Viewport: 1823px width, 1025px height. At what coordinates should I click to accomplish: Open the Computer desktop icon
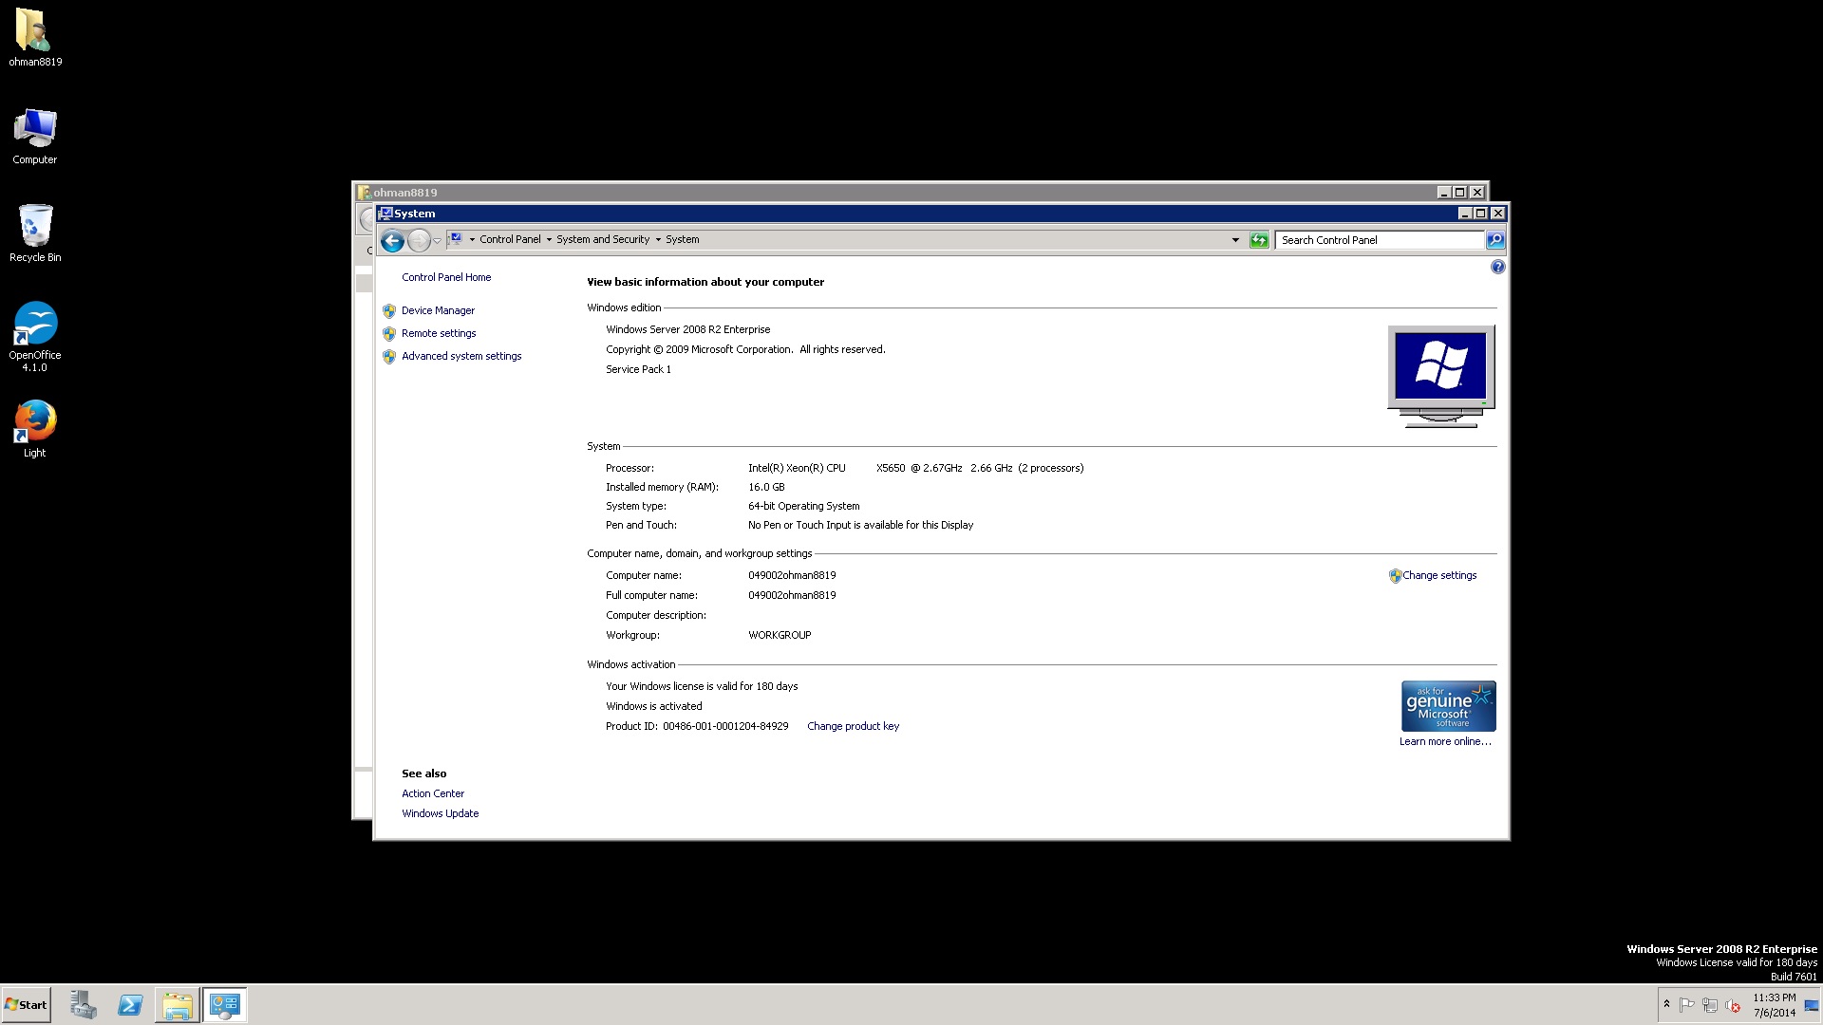[x=35, y=136]
